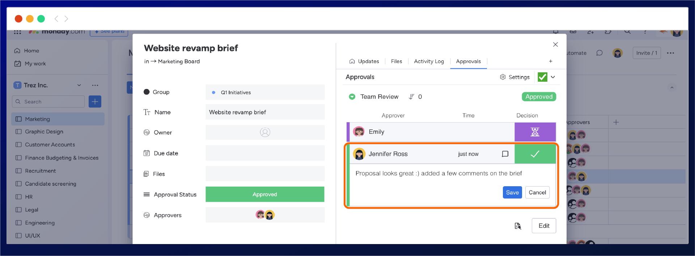Click the Invite / 1 button

(x=647, y=53)
